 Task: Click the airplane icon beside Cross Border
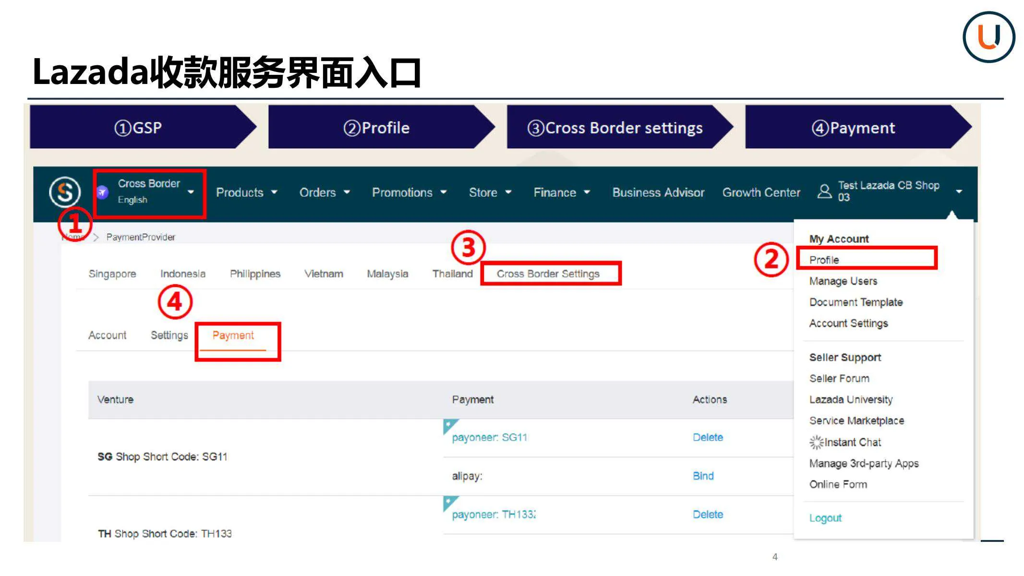pyautogui.click(x=102, y=192)
